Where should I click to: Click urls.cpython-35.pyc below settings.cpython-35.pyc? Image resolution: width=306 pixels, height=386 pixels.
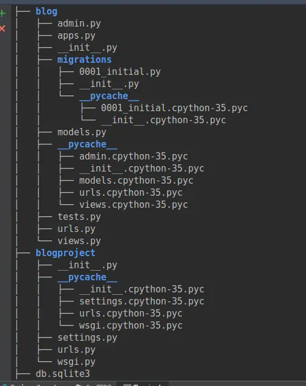point(131,314)
